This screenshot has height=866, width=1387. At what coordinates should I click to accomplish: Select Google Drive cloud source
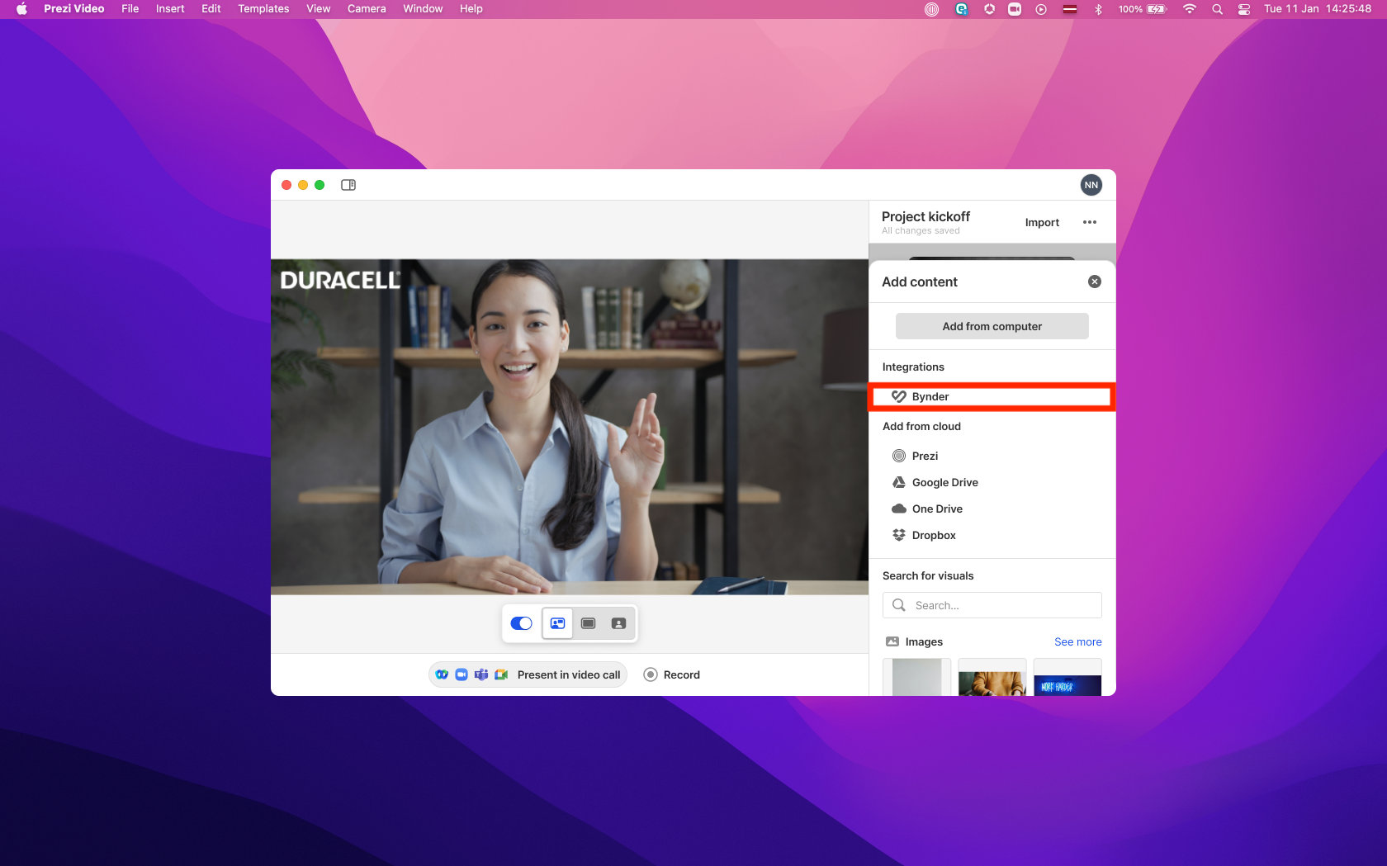(944, 482)
